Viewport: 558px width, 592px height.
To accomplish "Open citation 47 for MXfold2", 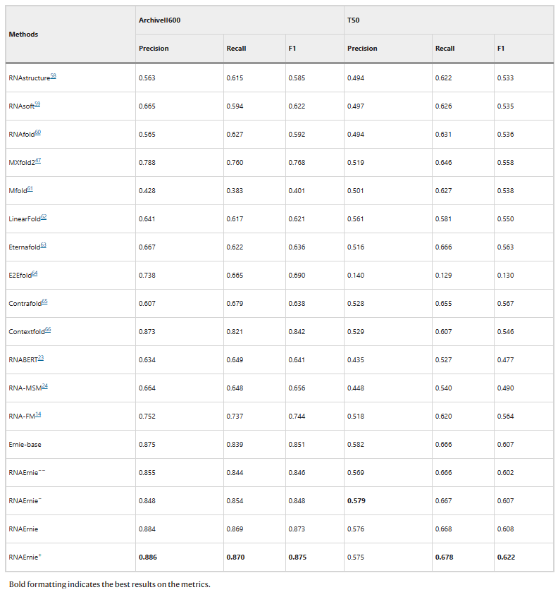I will 38,160.
